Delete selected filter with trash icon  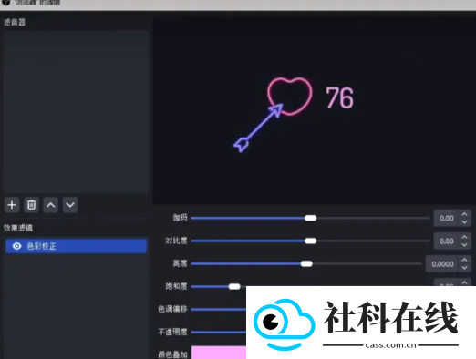tap(31, 205)
